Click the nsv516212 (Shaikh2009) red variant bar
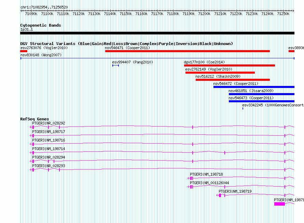Viewport: 304px width, 223px height. click(x=233, y=80)
